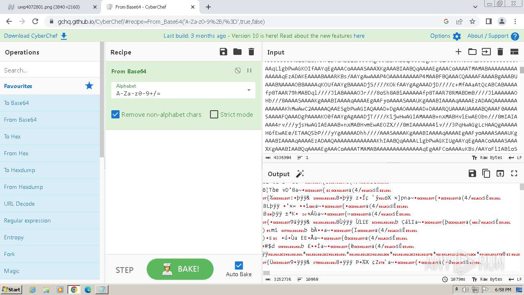Open the Chrome side panel
Viewport: 524px width, 295px height.
coord(488,21)
